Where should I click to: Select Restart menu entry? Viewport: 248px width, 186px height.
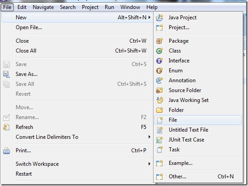tap(77, 174)
